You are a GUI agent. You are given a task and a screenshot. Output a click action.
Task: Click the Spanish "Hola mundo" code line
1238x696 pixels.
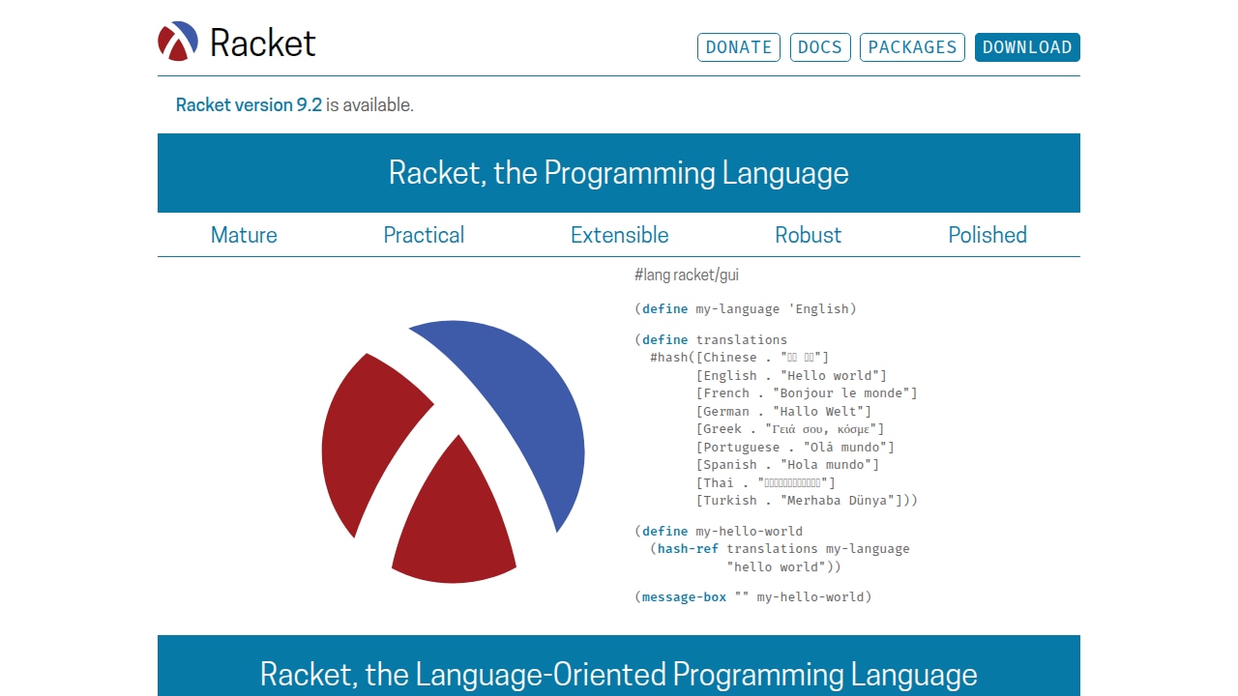point(787,465)
